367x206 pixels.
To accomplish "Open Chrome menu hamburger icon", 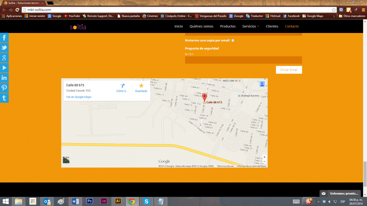I will coord(363,10).
